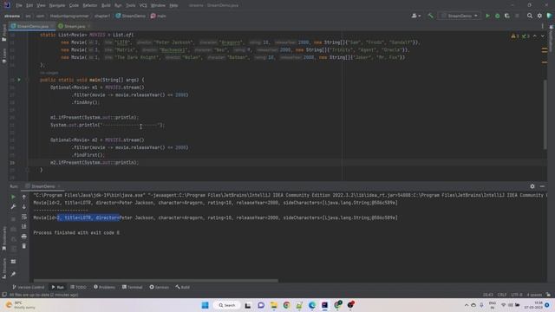Screen dimensions: 555x312
Task: Click the 4 spaces indent setting in status bar
Action: pyautogui.click(x=534, y=295)
